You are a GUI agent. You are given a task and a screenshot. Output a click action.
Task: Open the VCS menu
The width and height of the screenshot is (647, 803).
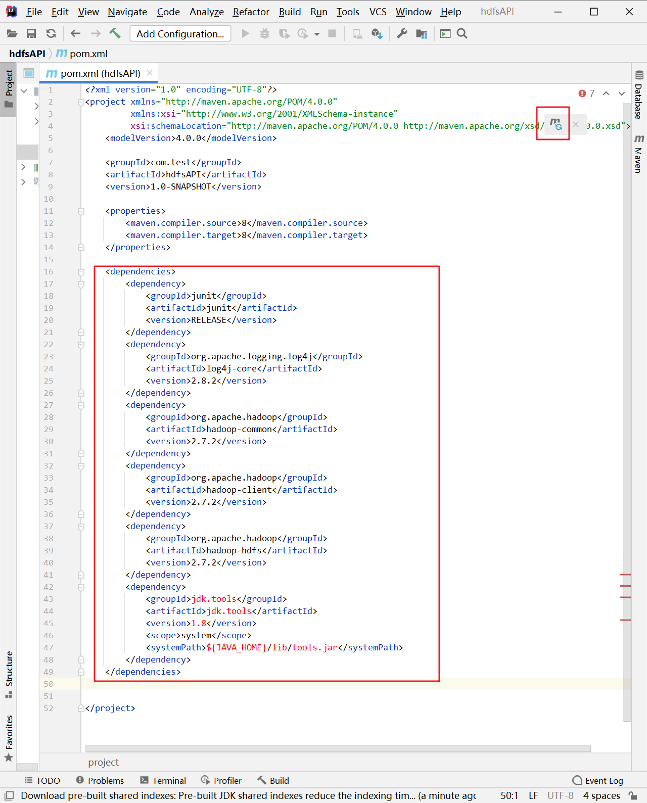point(378,12)
